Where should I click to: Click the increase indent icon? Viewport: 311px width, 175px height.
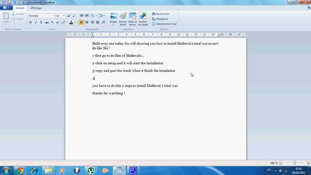point(86,16)
